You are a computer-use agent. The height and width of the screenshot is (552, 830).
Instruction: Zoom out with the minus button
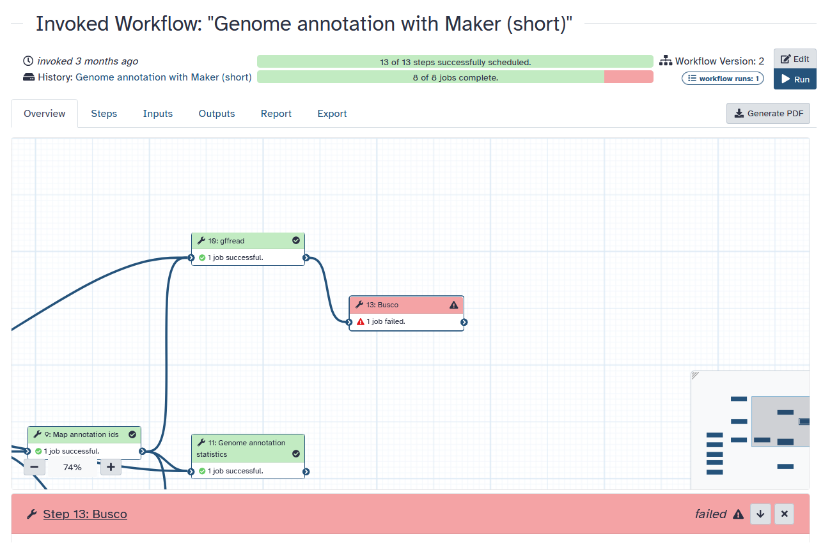(x=34, y=467)
